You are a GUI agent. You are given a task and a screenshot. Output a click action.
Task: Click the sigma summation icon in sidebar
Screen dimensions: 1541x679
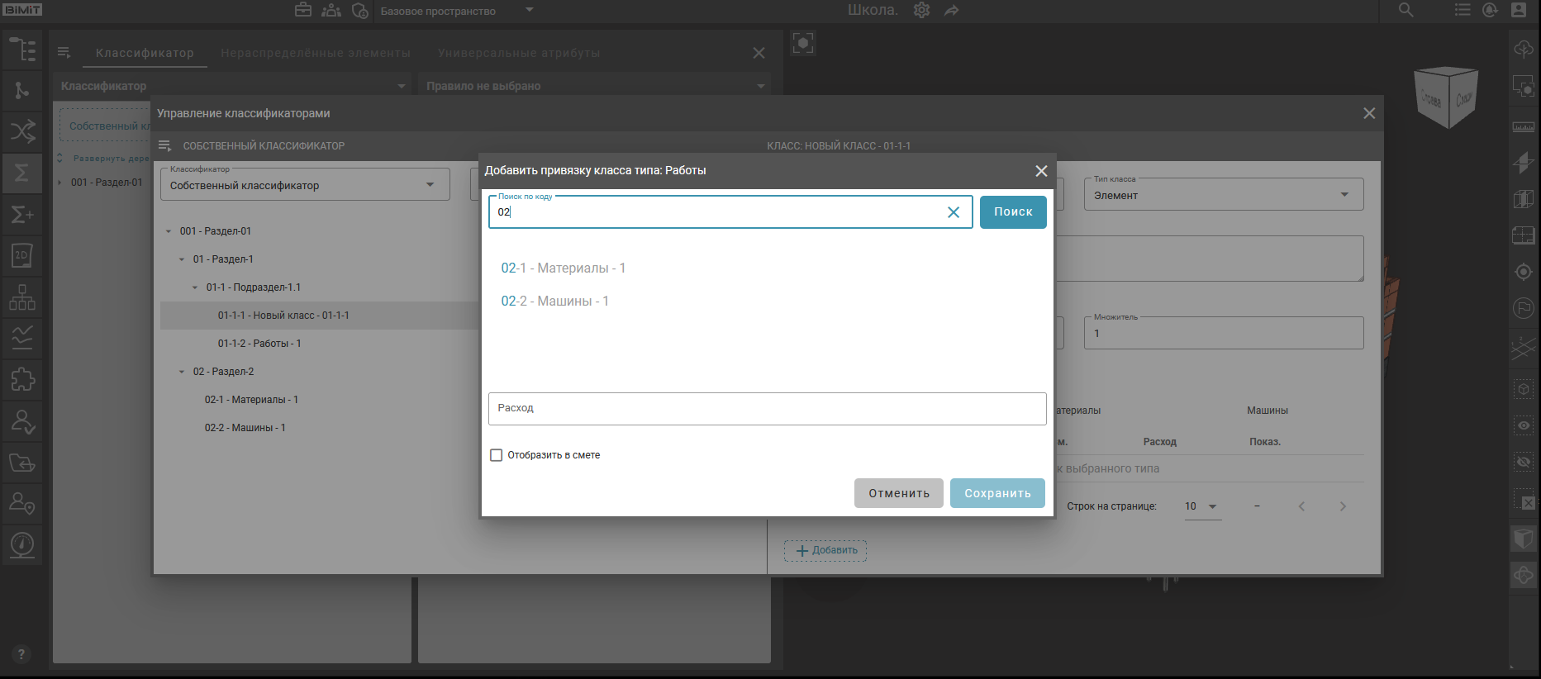22,173
